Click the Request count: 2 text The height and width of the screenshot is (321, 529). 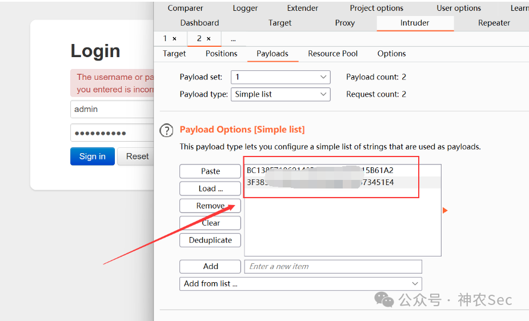click(376, 94)
